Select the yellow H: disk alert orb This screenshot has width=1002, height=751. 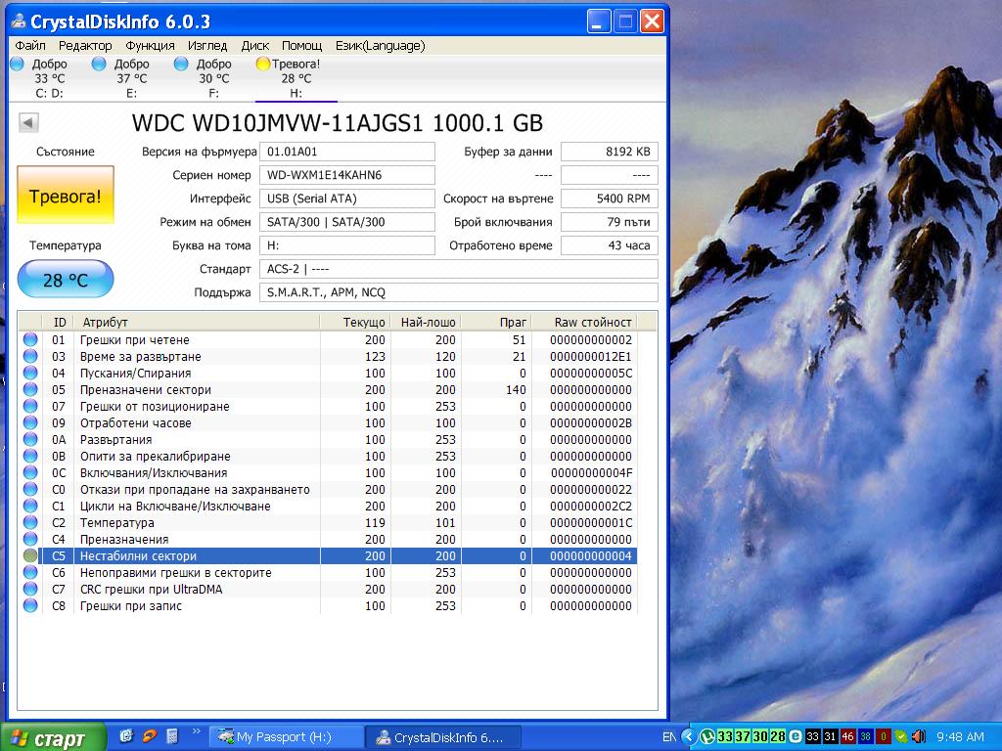tap(262, 64)
